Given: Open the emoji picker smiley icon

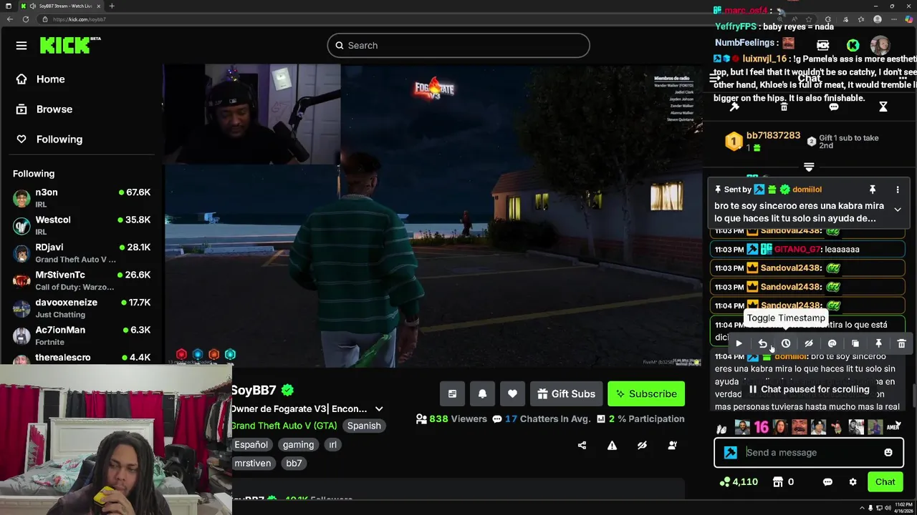Looking at the screenshot, I should click(888, 453).
